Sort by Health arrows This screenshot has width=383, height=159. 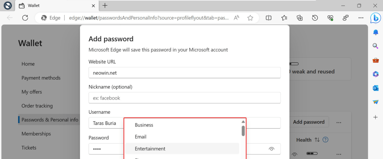point(317,140)
